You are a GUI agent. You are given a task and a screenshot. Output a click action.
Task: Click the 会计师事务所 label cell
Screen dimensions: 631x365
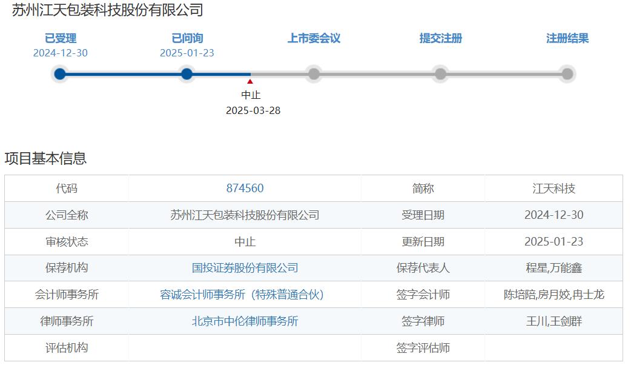67,295
